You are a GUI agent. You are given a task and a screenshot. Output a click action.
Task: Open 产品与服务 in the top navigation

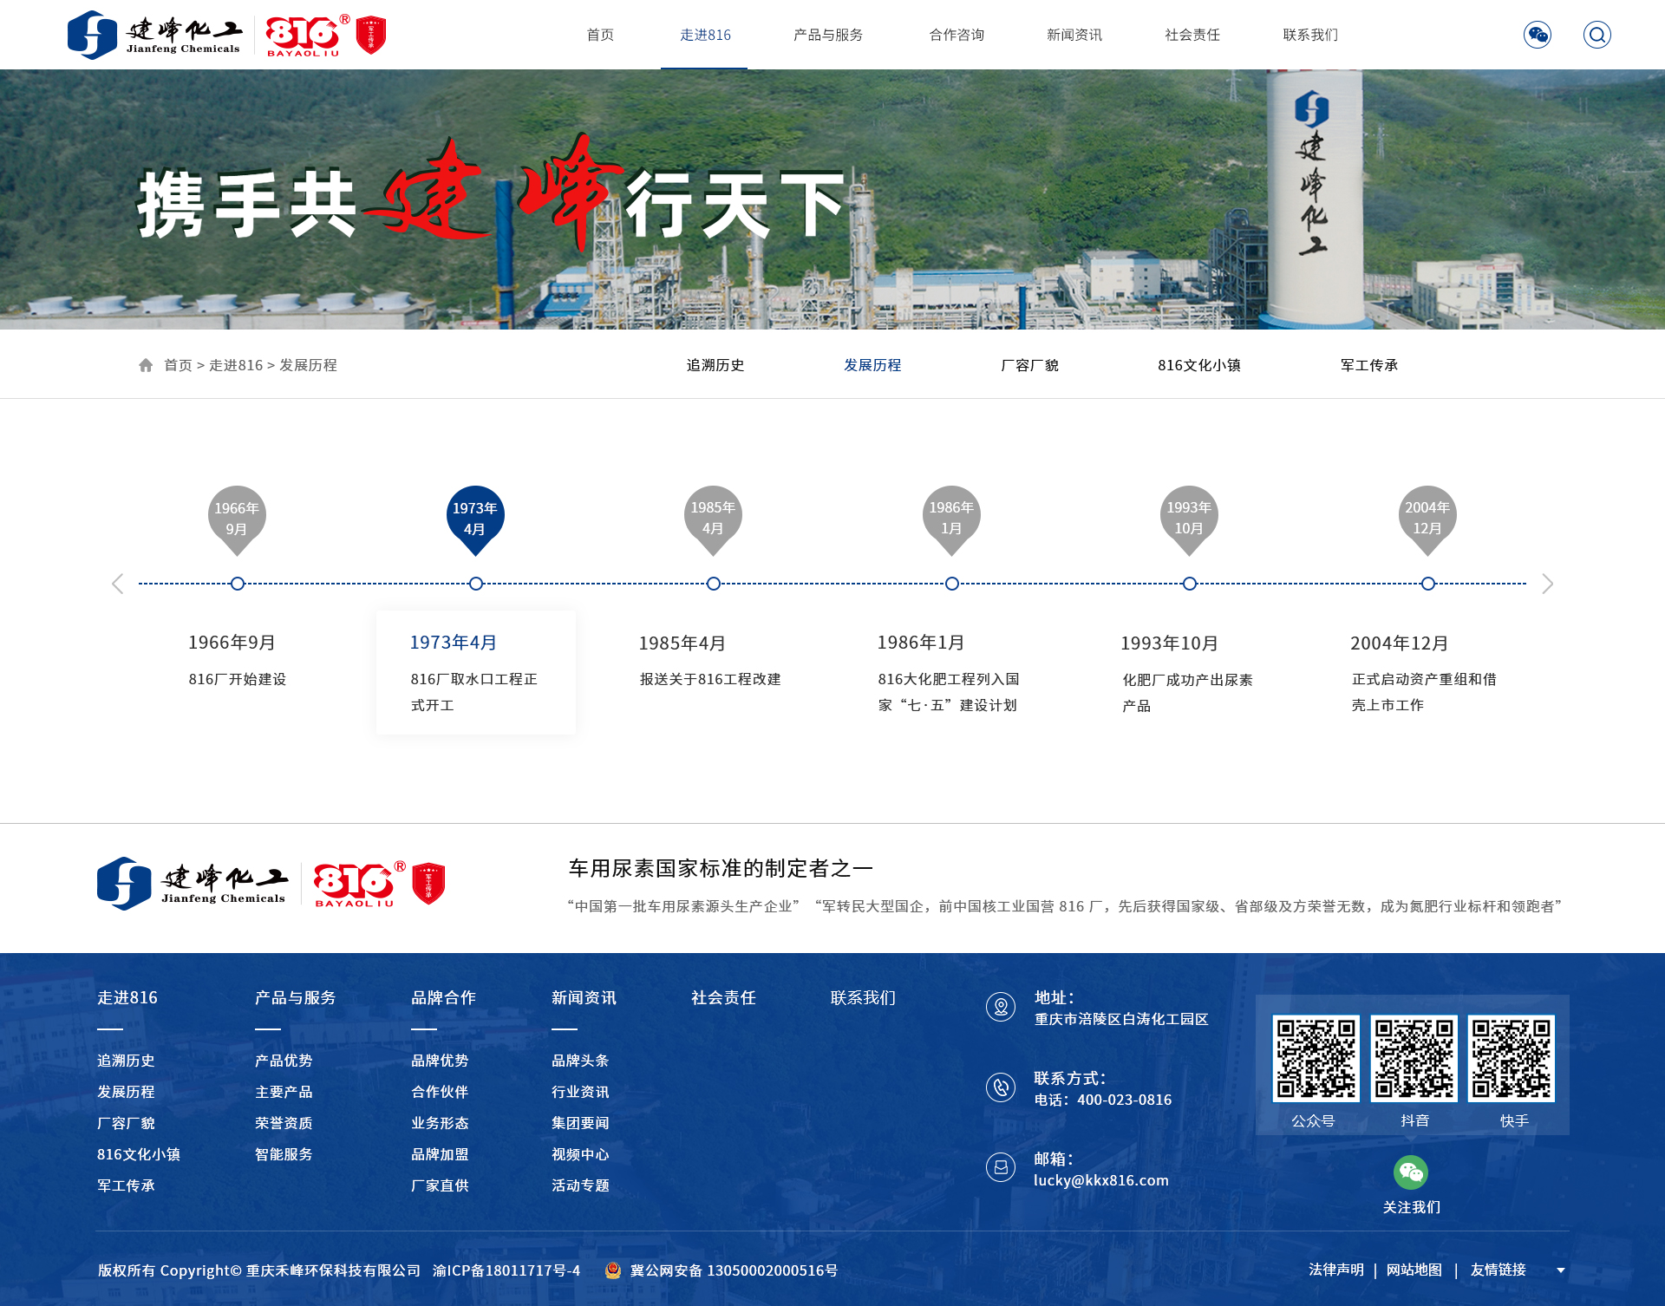point(828,35)
